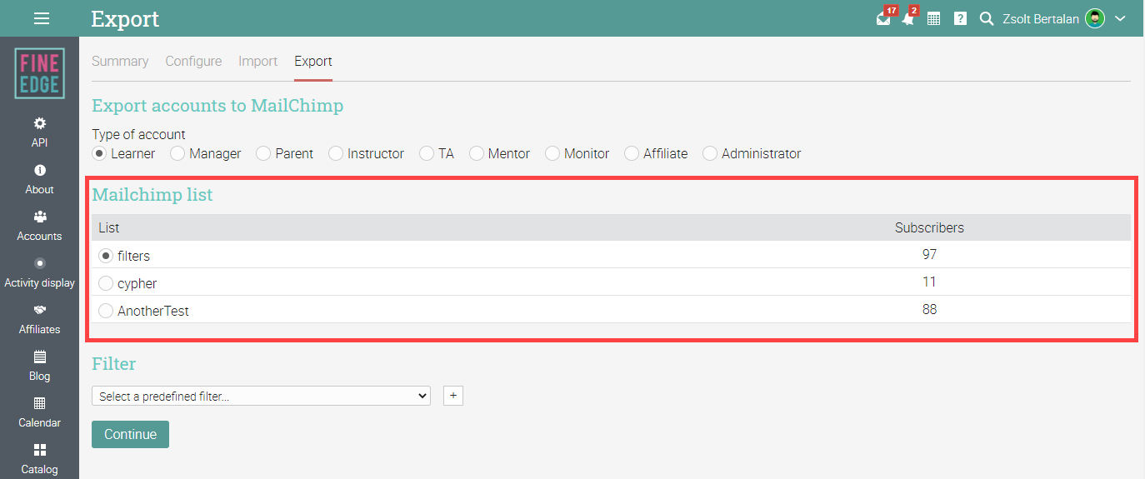Click the List column header
Screen dimensions: 1145x479
click(x=109, y=227)
